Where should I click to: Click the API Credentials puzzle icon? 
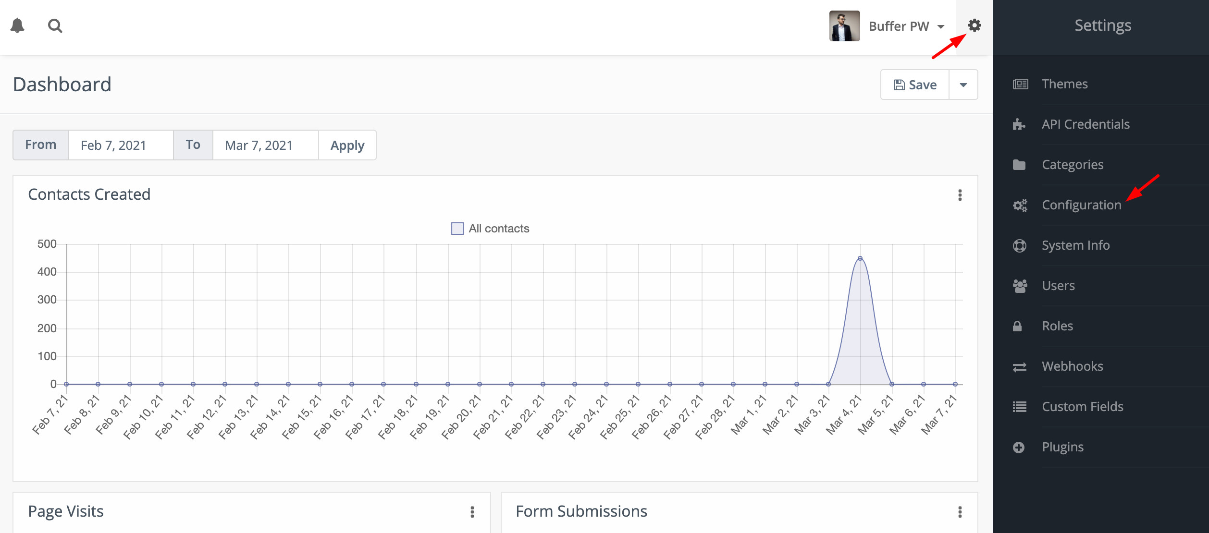[1019, 124]
